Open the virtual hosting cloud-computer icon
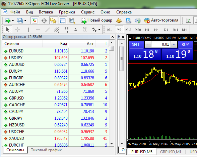Image resolution: width=197 pixels, height=157 pixels. click(128, 21)
